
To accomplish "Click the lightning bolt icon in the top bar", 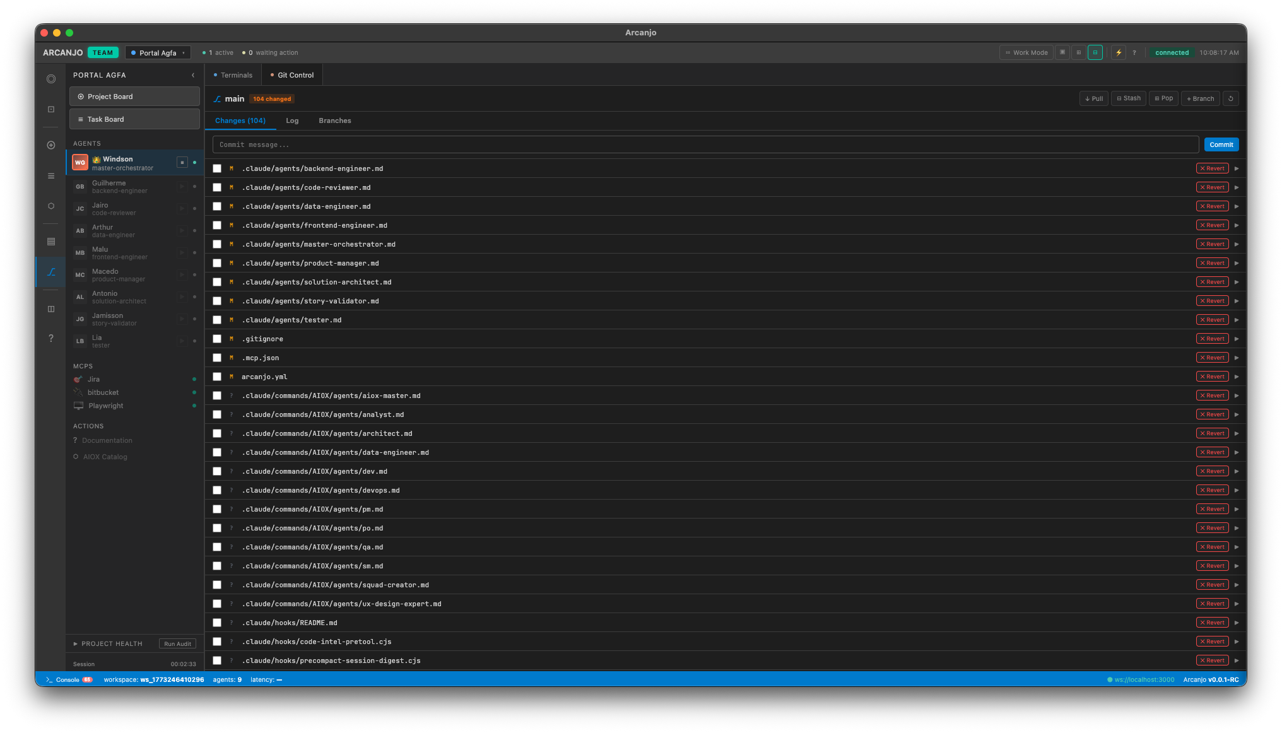I will 1119,52.
